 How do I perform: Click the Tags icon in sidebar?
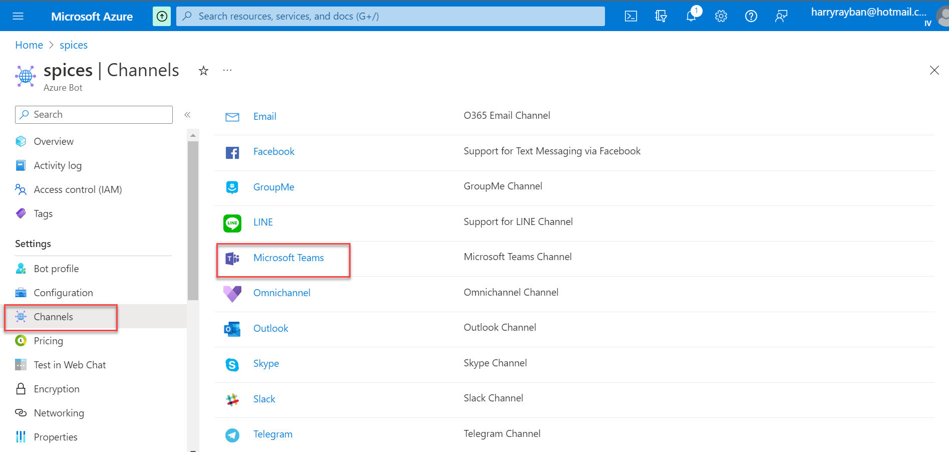(x=21, y=213)
